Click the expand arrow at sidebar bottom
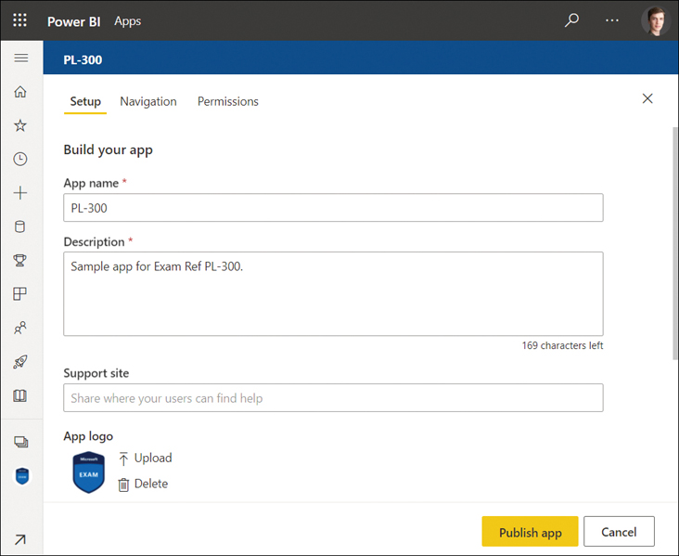The height and width of the screenshot is (556, 679). tap(20, 539)
